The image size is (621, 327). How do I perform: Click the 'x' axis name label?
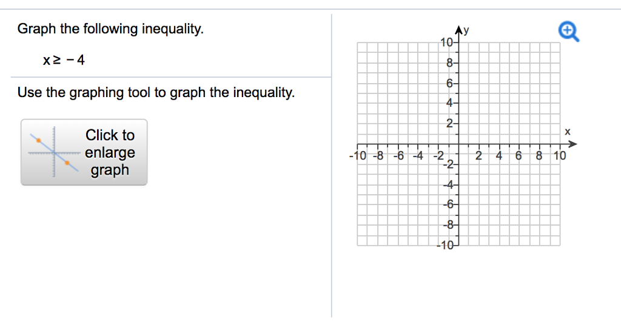point(568,131)
